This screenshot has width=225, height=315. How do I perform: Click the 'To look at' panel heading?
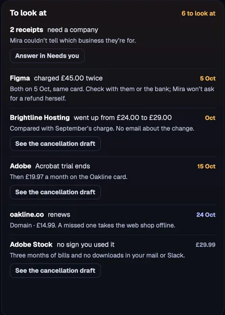pos(28,13)
